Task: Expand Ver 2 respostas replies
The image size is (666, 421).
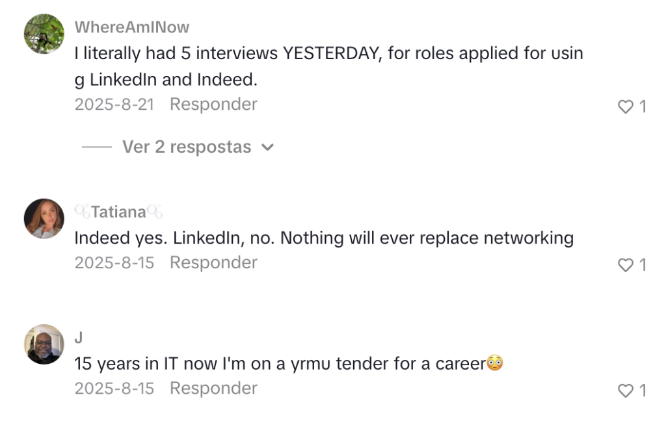Action: 186,147
